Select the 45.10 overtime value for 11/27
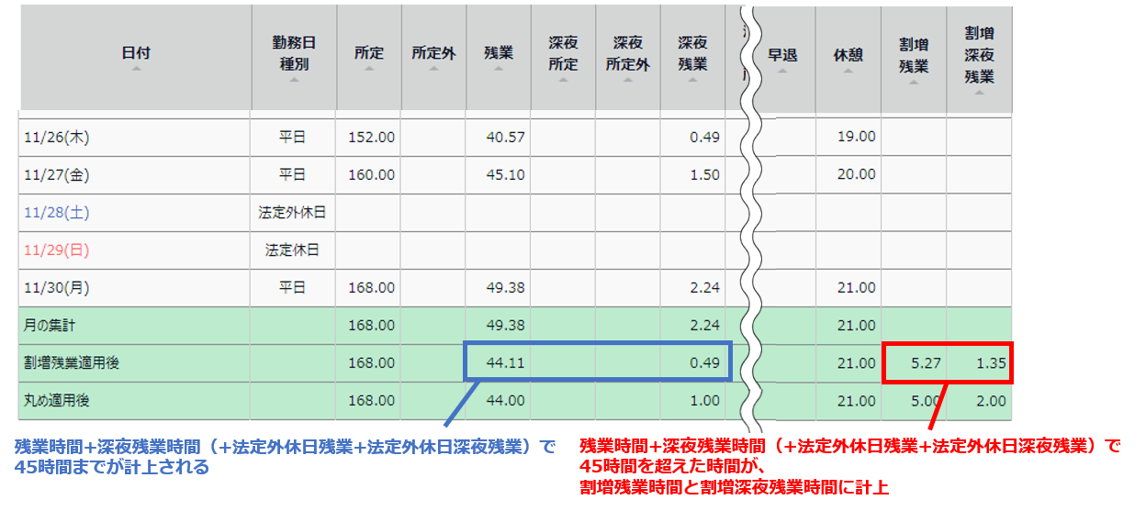1146x511 pixels. pyautogui.click(x=505, y=174)
